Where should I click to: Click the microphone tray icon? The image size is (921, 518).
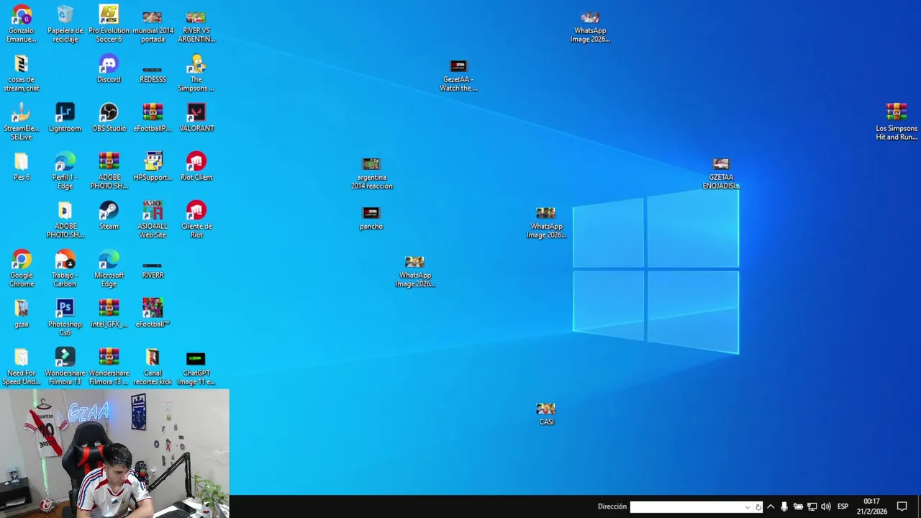click(x=784, y=506)
